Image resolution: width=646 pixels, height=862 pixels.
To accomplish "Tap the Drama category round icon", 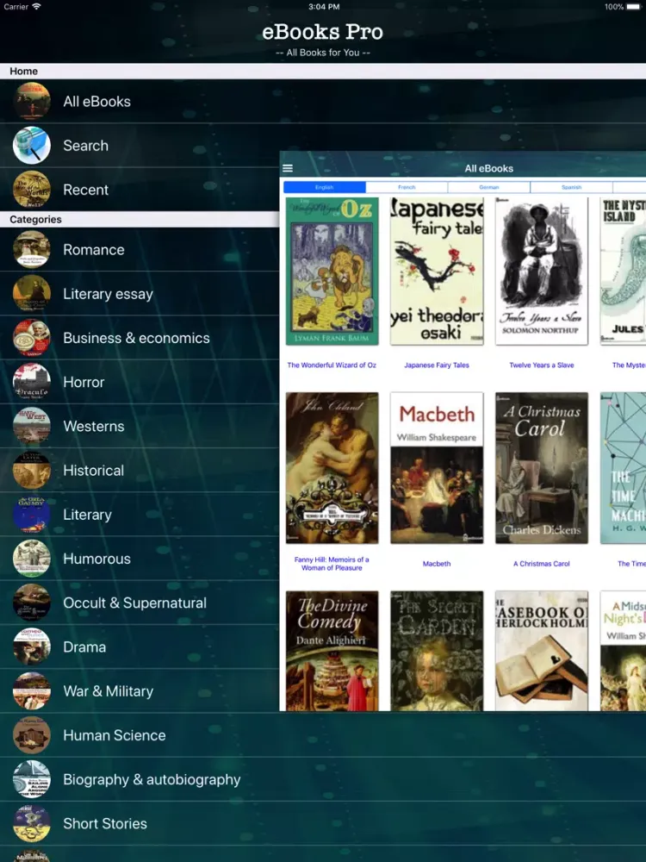I will tap(32, 647).
